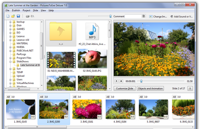This screenshot has height=129, width=200.
Task: Open the Help menu
Action: [x=51, y=10]
